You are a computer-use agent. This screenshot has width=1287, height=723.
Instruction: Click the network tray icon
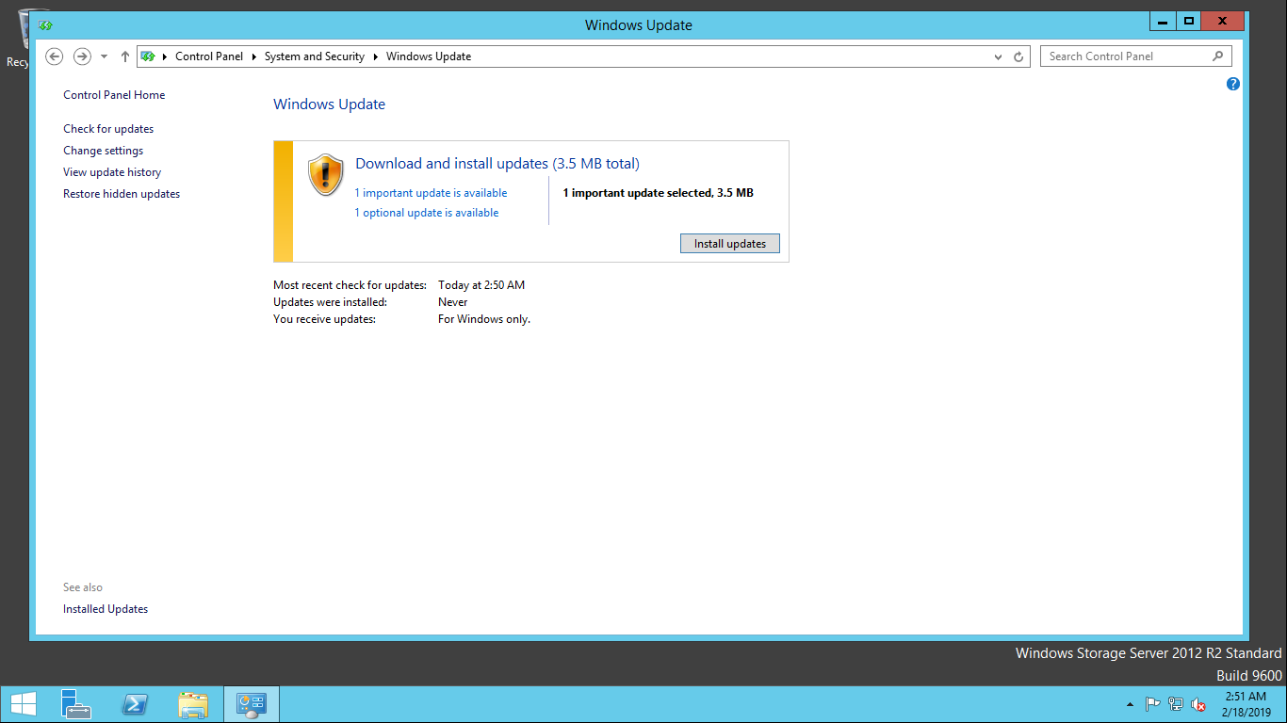[x=1176, y=704]
